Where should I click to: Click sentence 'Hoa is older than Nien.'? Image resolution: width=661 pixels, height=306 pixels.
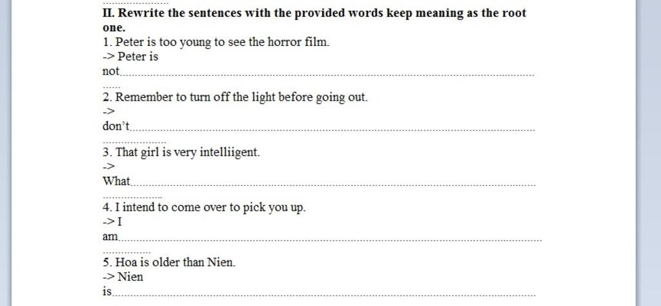(169, 262)
